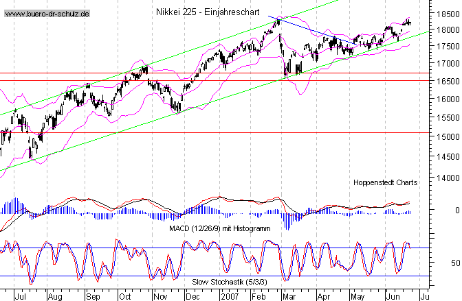Click the MACD (12/26/9) mit Histogramm label
The width and height of the screenshot is (462, 301).
(220, 228)
